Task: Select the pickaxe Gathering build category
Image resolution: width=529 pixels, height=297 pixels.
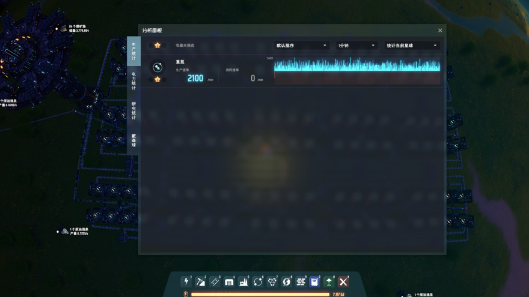Action: (x=201, y=281)
